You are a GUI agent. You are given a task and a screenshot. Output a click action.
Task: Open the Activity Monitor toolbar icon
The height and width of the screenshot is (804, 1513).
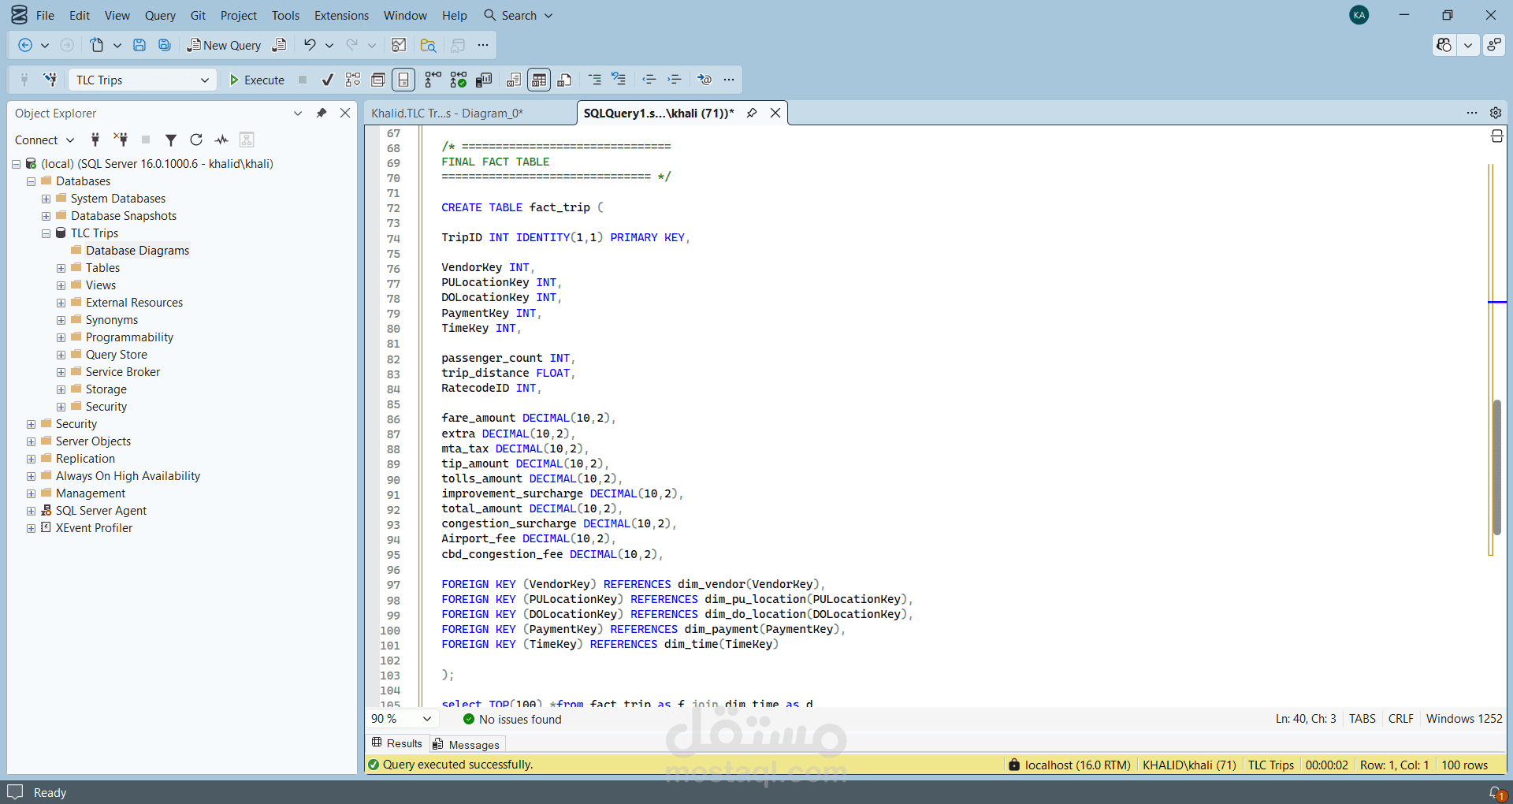tap(399, 45)
